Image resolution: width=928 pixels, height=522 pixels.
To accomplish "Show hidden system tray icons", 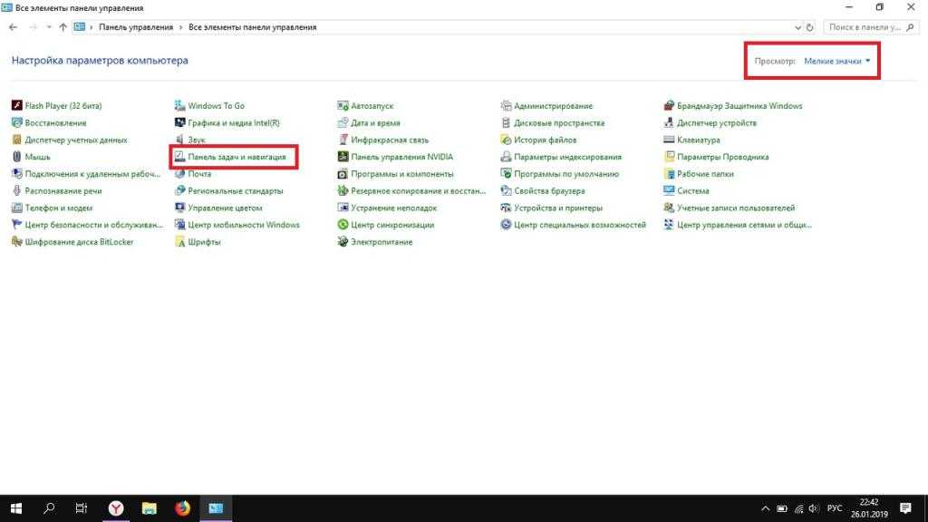I will coord(766,508).
